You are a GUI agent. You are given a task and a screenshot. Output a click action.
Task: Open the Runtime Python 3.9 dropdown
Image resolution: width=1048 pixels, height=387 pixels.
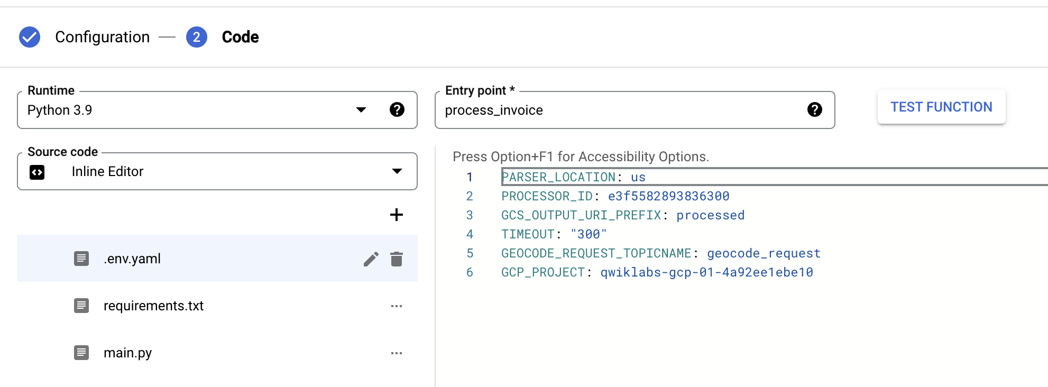pyautogui.click(x=217, y=110)
